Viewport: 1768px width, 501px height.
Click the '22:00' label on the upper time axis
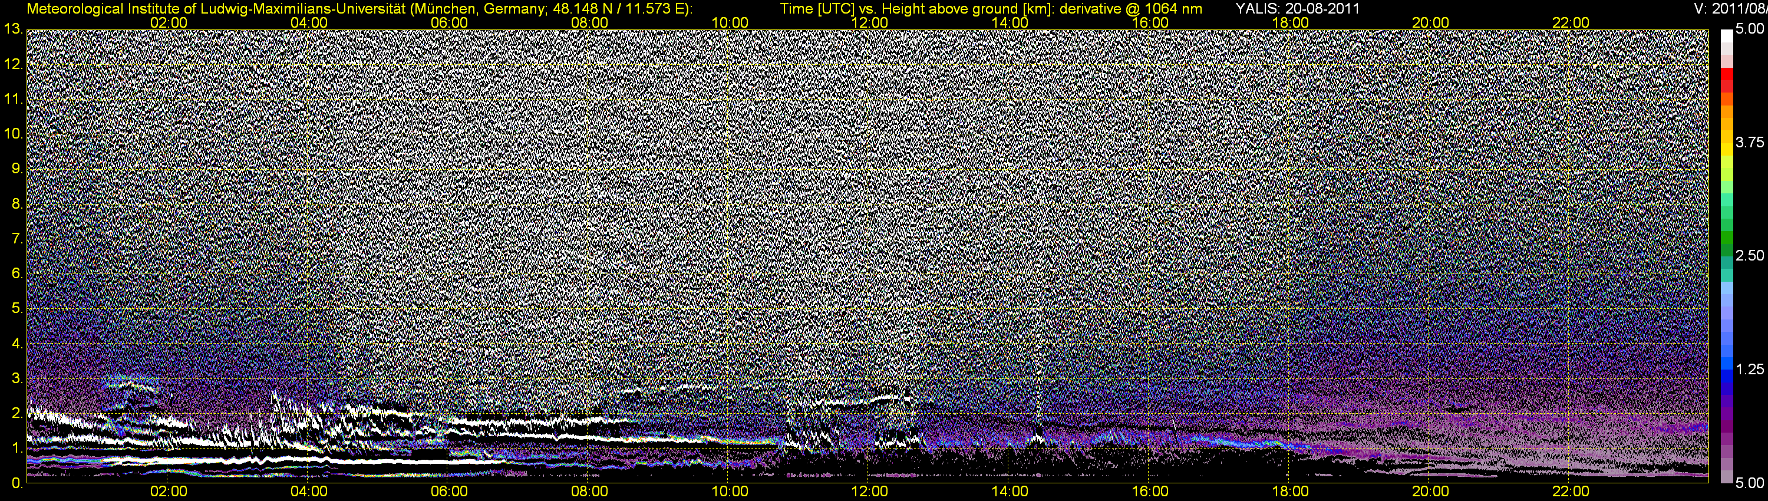(x=1571, y=22)
